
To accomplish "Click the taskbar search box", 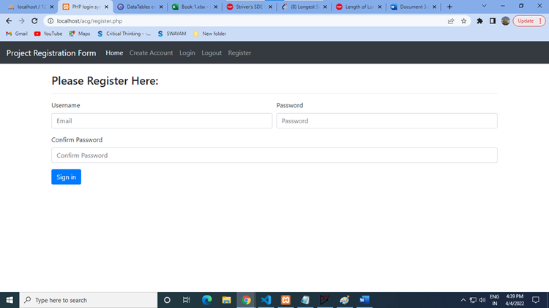I will [89, 300].
